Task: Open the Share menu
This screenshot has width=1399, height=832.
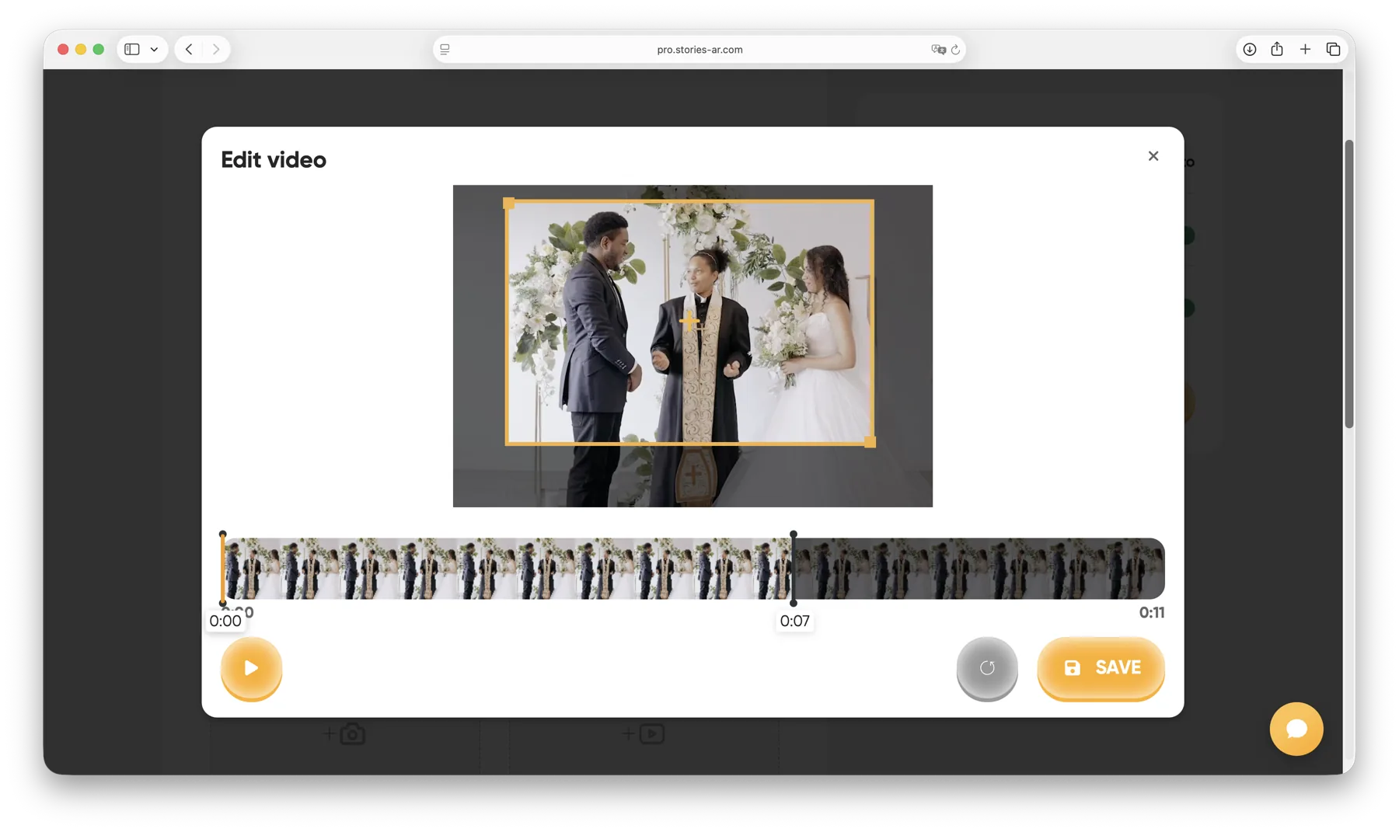Action: pos(1277,49)
